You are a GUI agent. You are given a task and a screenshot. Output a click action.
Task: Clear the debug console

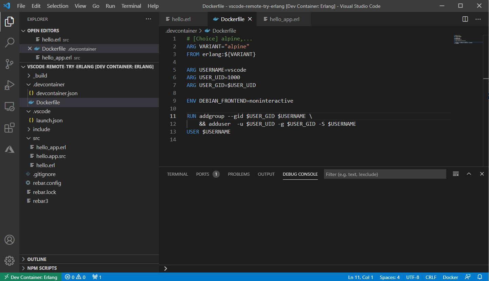tap(456, 174)
